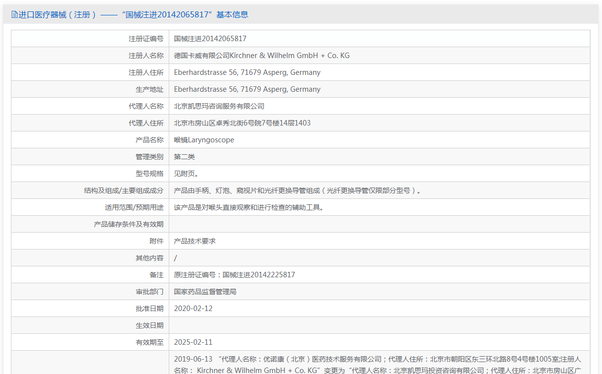602x374 pixels.
Task: Select agent name 北京凯思玛咨询服务有限公司
Action: point(219,106)
